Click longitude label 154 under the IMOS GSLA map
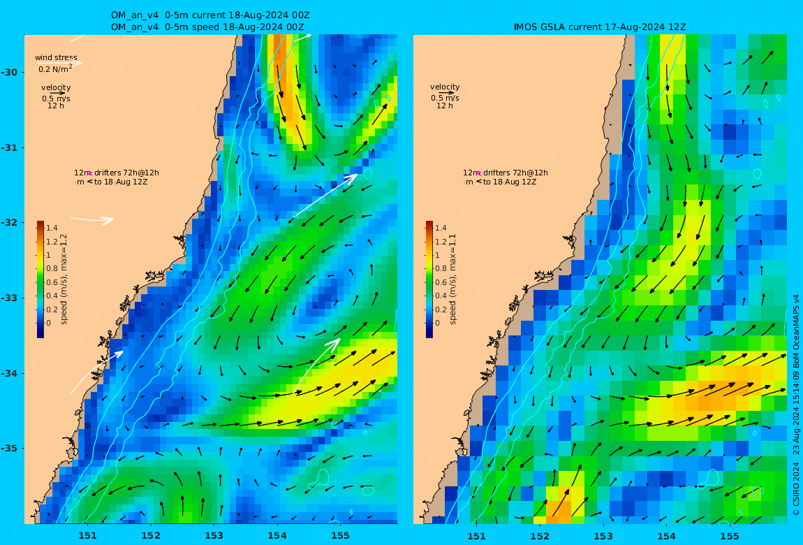Image resolution: width=803 pixels, height=545 pixels. point(666,536)
